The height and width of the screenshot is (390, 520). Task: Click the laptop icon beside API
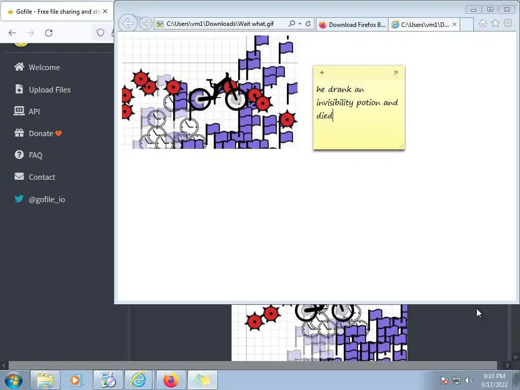[x=19, y=111]
